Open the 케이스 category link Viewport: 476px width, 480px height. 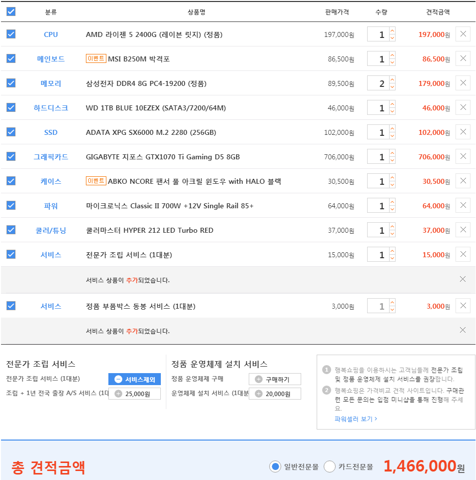point(51,181)
